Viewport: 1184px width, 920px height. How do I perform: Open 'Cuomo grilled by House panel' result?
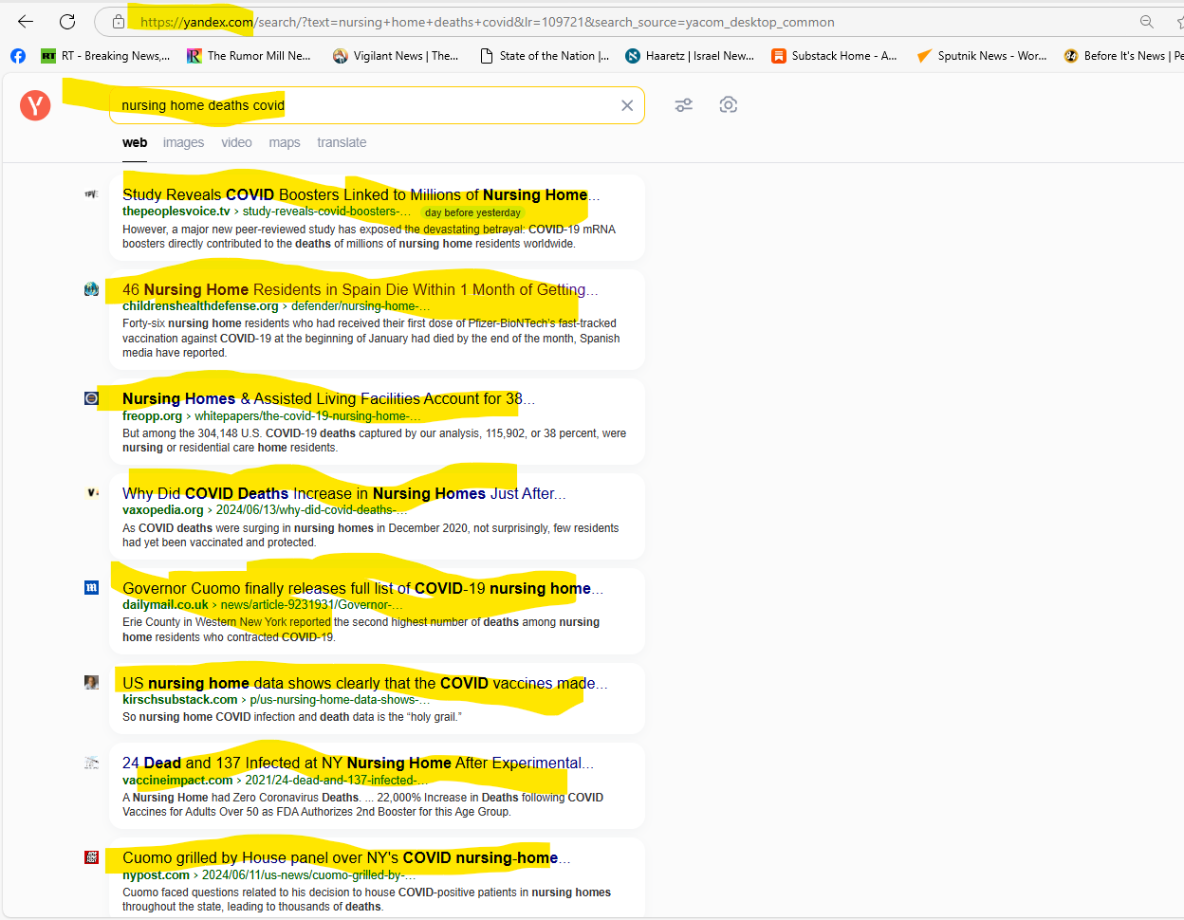coord(346,857)
